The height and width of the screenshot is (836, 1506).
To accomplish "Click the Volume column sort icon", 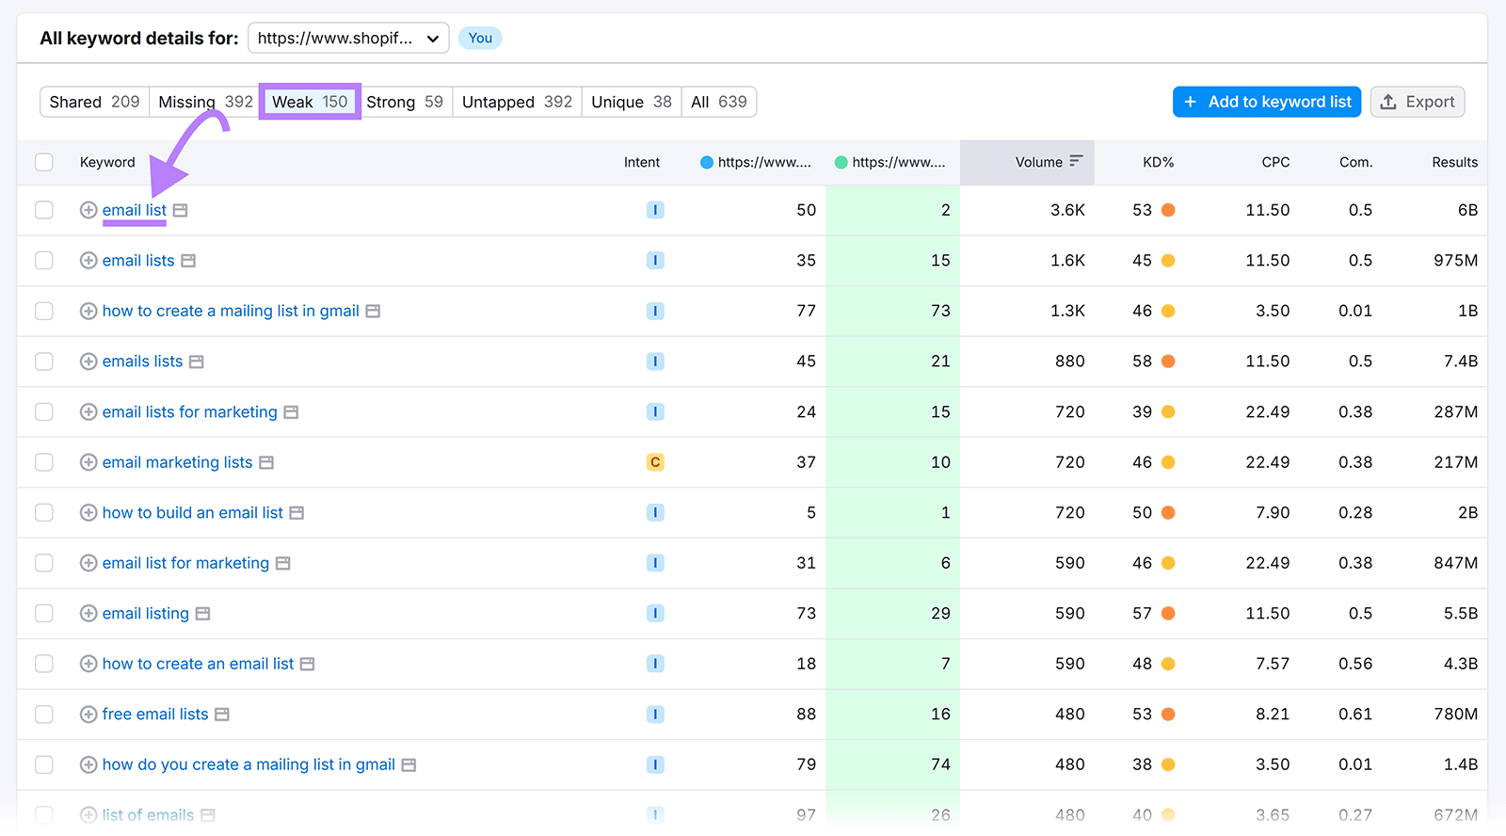I will [1076, 161].
